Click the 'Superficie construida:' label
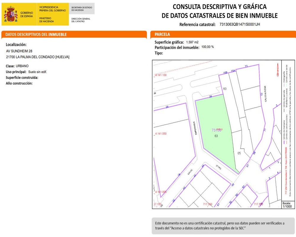 tap(22, 78)
